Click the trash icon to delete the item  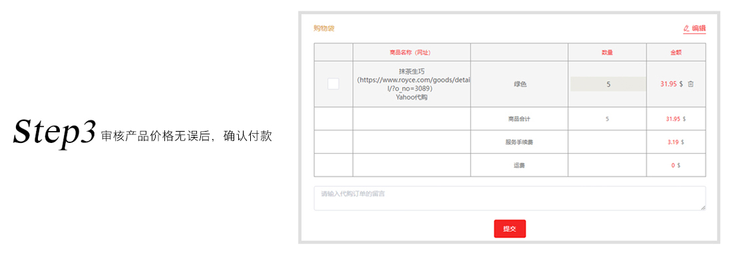691,84
